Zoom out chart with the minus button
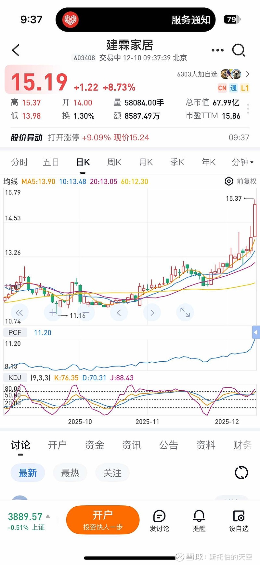 coord(86,312)
